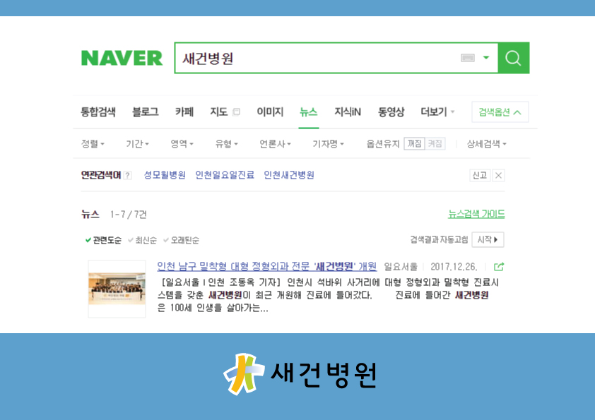The width and height of the screenshot is (595, 420).
Task: Click the share icon beside the article date
Action: [x=499, y=267]
